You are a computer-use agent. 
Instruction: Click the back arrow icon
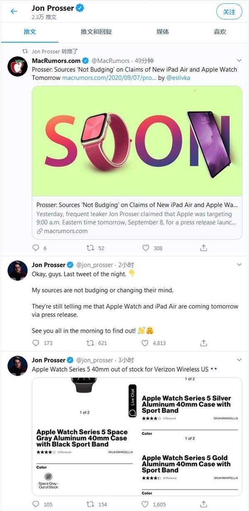click(x=14, y=11)
